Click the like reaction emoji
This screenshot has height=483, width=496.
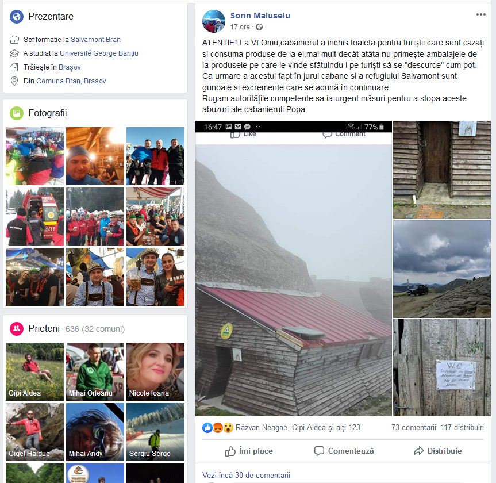click(207, 428)
